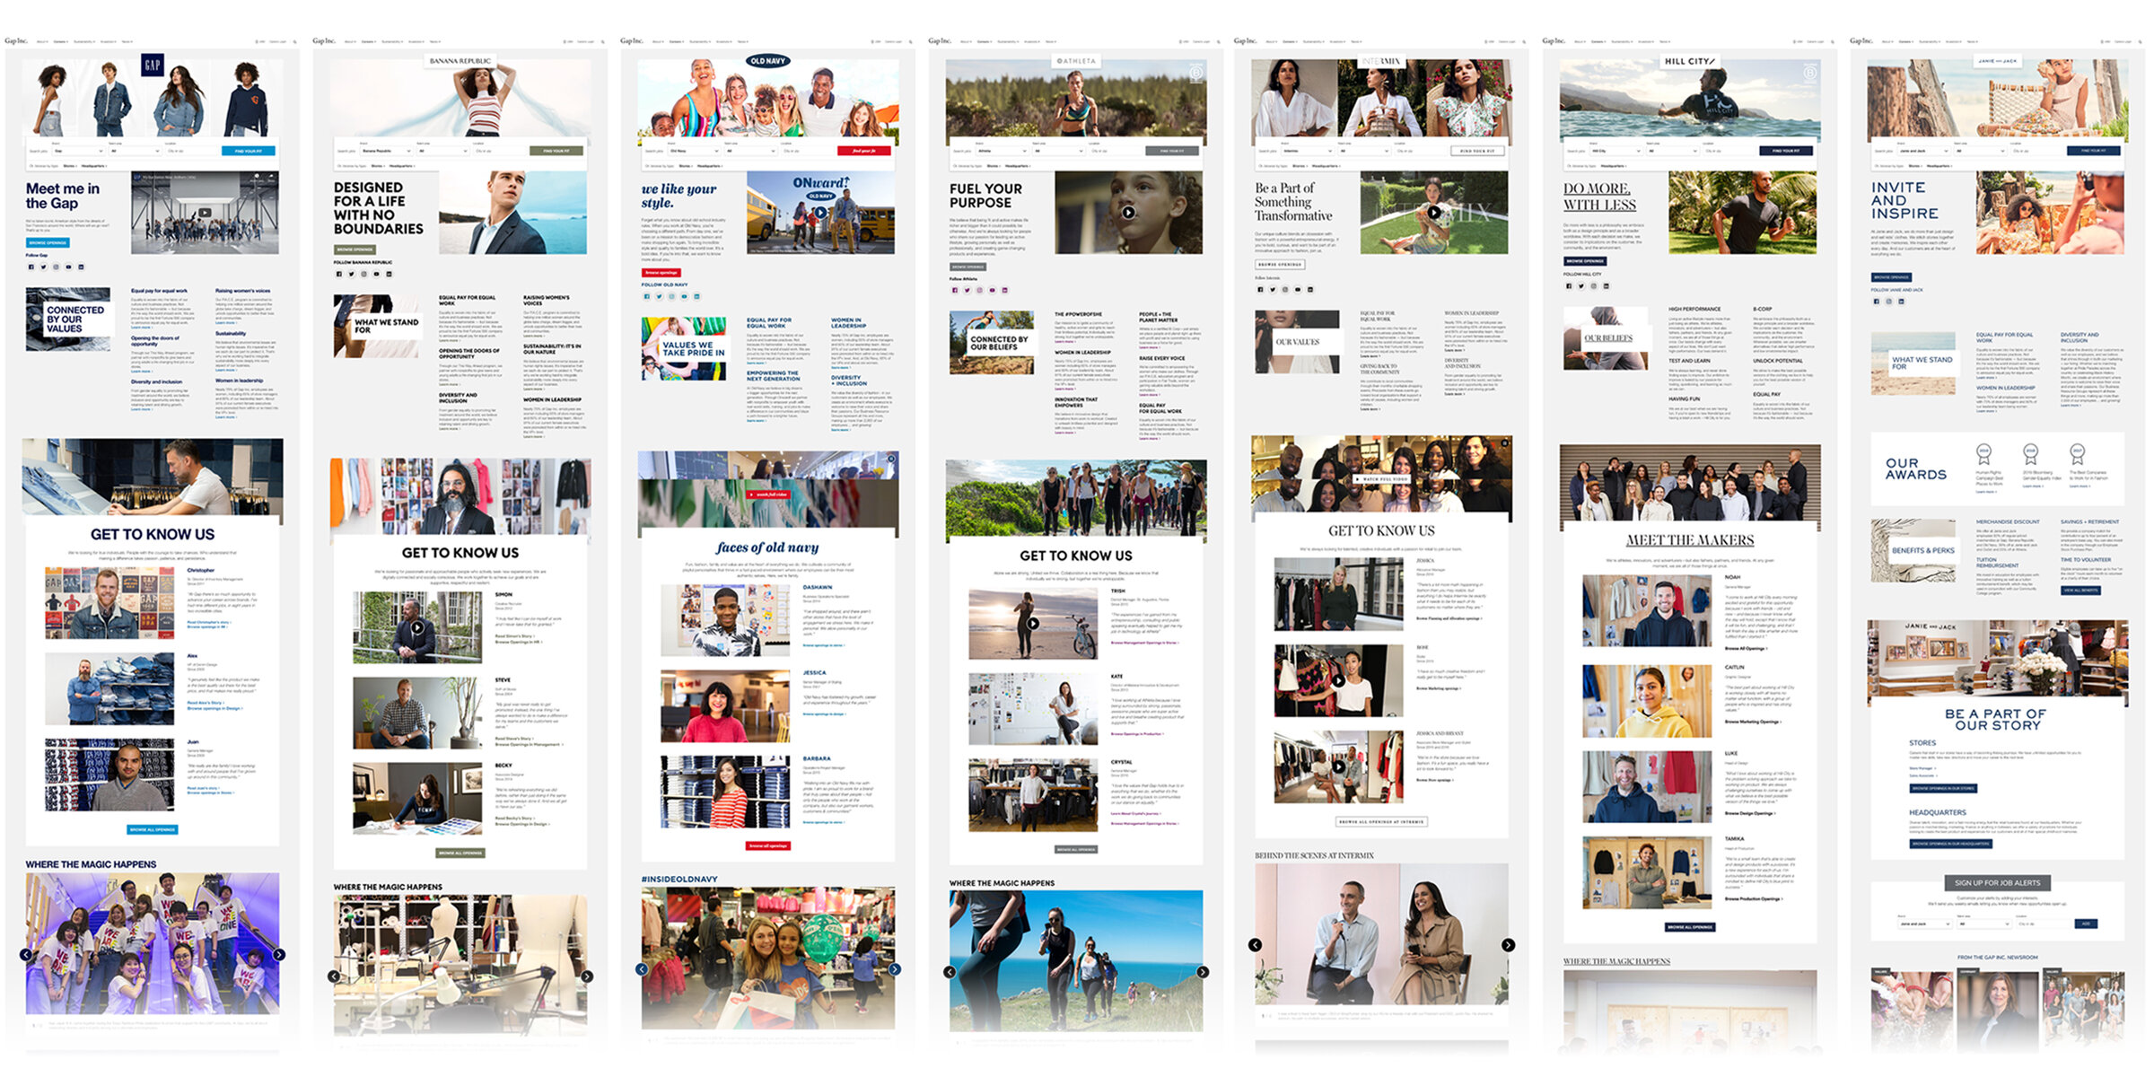Open job alerts Brand dropdown on Janie and Jack
This screenshot has height=1077, width=2154.
point(1924,924)
